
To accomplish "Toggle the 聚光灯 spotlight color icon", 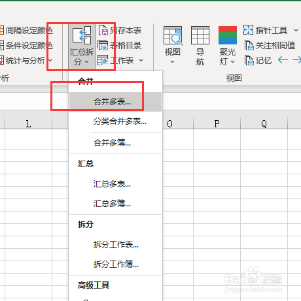I will [x=228, y=35].
